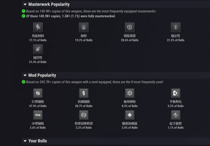Collapse the Masterwork Popularity section
Screen dimensions: 210x146
[x=25, y=4]
